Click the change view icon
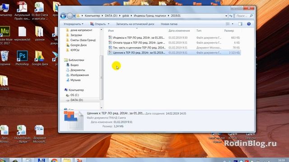Viewport: 289px width, 162px height. pos(228,24)
